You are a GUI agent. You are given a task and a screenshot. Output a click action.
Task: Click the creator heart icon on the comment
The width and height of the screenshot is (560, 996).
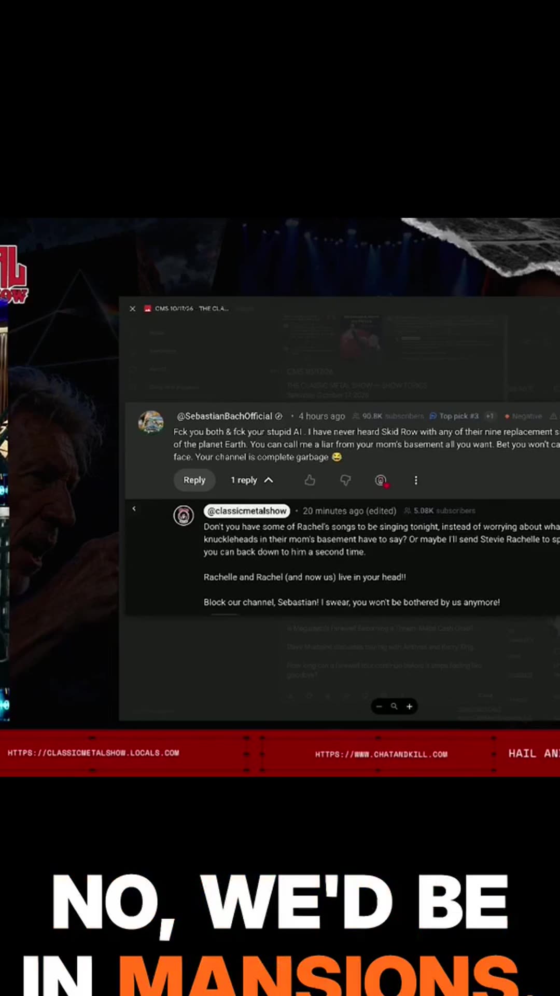(381, 480)
